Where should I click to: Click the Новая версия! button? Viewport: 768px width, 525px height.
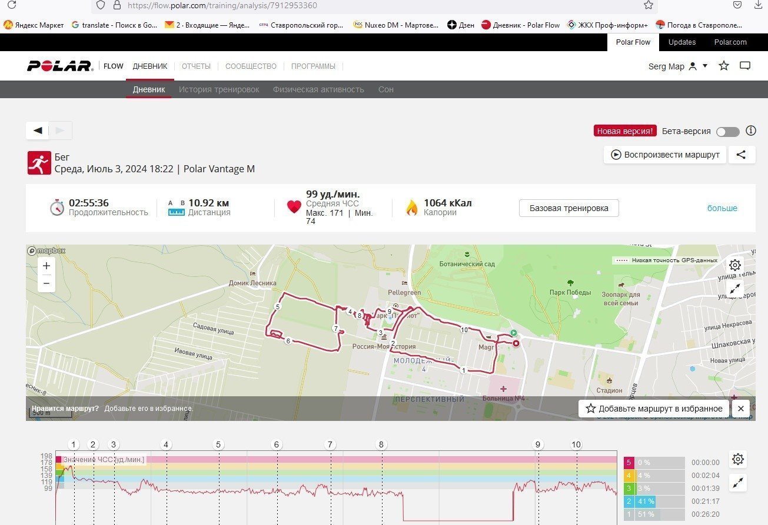pos(624,131)
